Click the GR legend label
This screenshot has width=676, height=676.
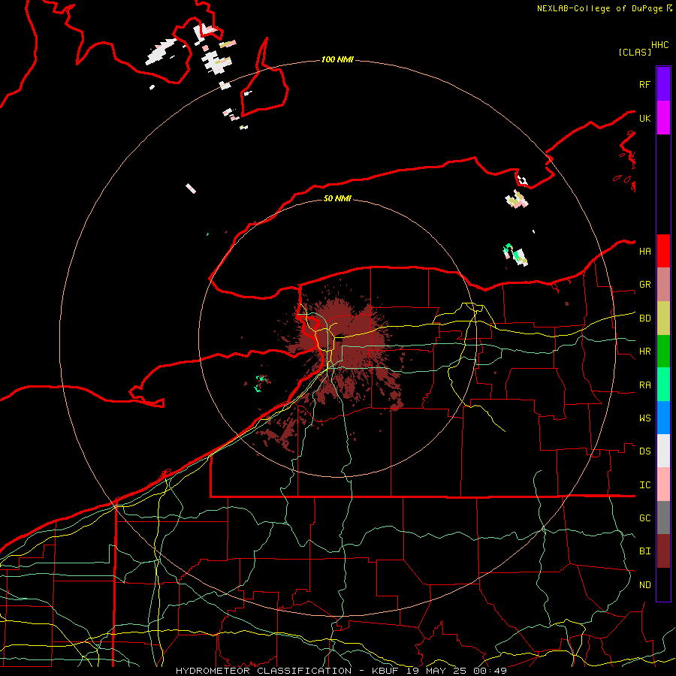pyautogui.click(x=644, y=285)
